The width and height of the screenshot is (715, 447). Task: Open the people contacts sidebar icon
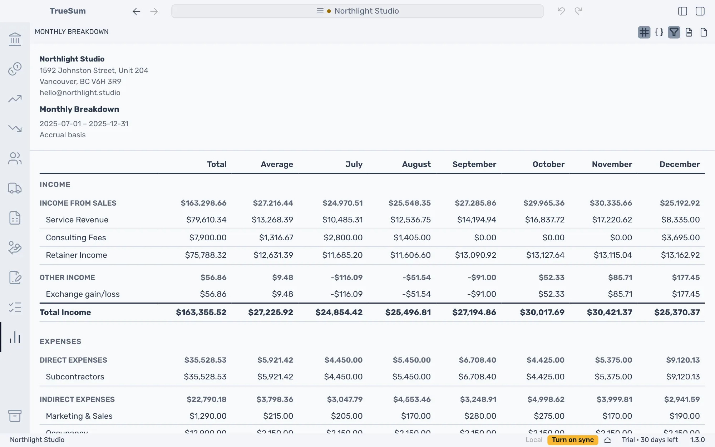click(x=15, y=158)
